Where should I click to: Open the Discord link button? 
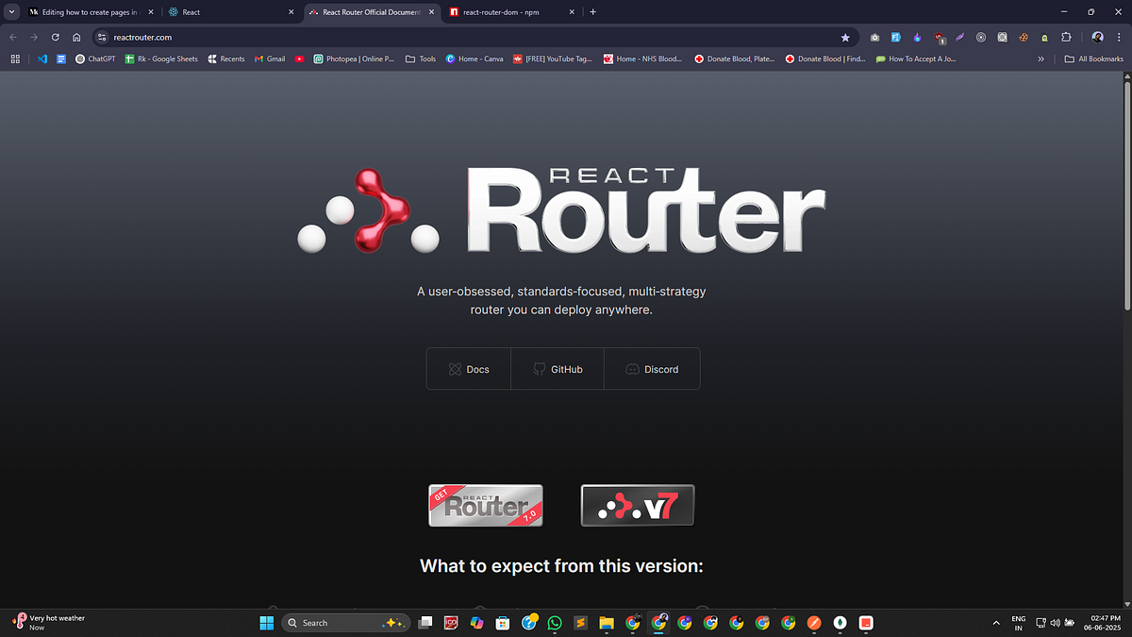click(652, 369)
